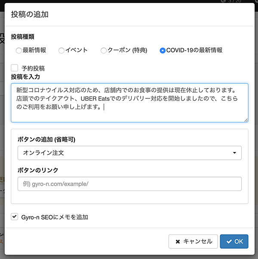This screenshot has height=259, width=258.
Task: Enable the 予約投稿 checkbox
Action: pos(15,68)
